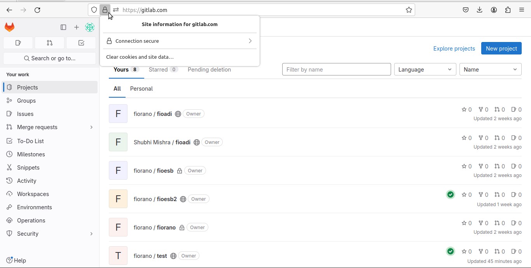
Task: Click Search or go to button
Action: [x=50, y=58]
